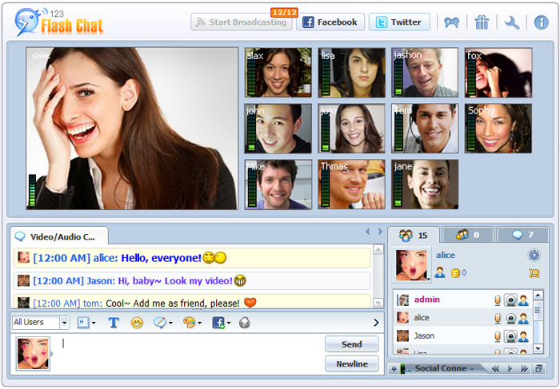This screenshot has height=389, width=560.
Task: Click the blue info icon
Action: [541, 22]
